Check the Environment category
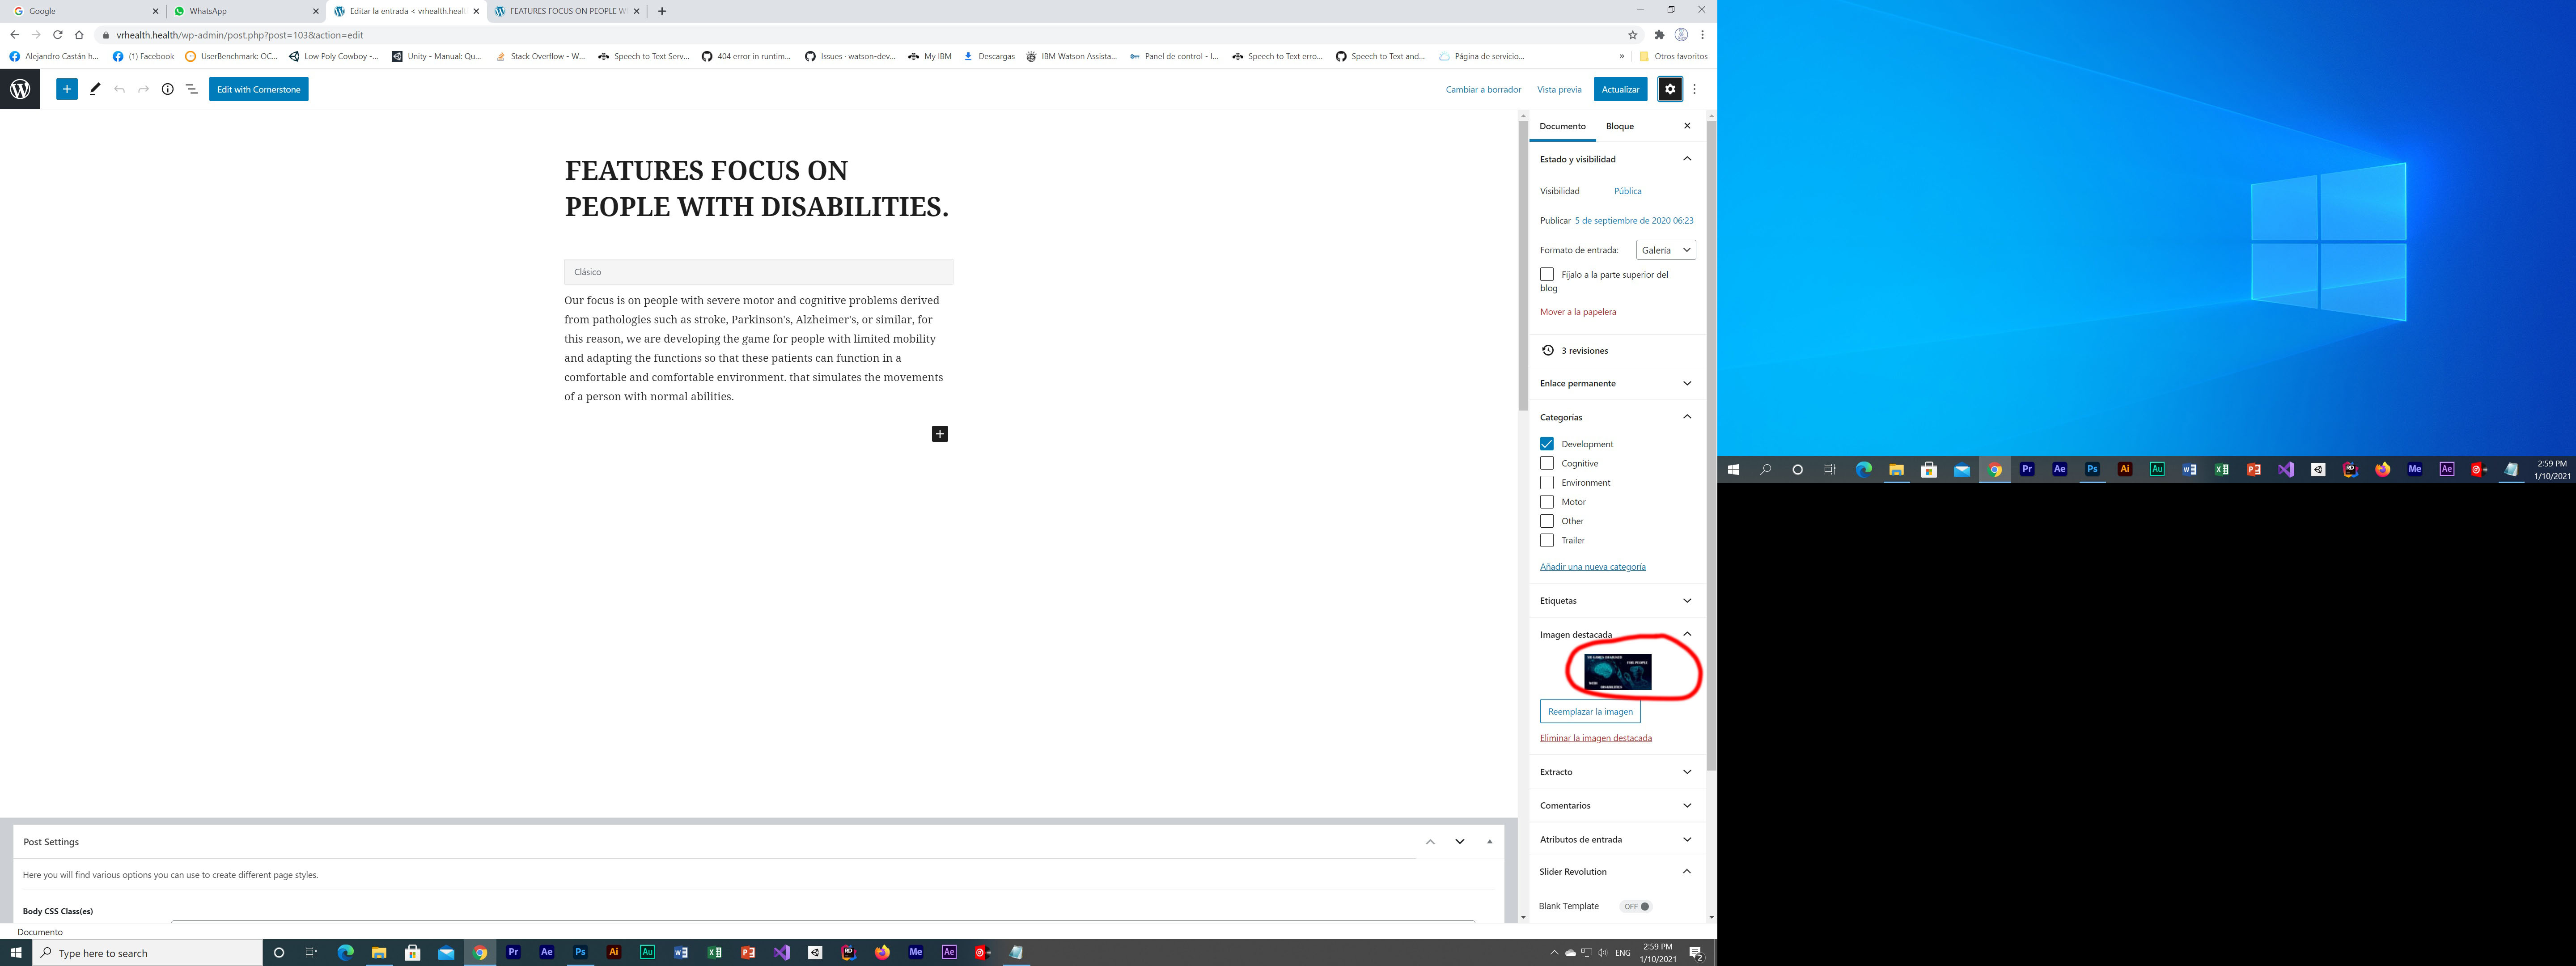Image resolution: width=2576 pixels, height=966 pixels. coord(1547,482)
